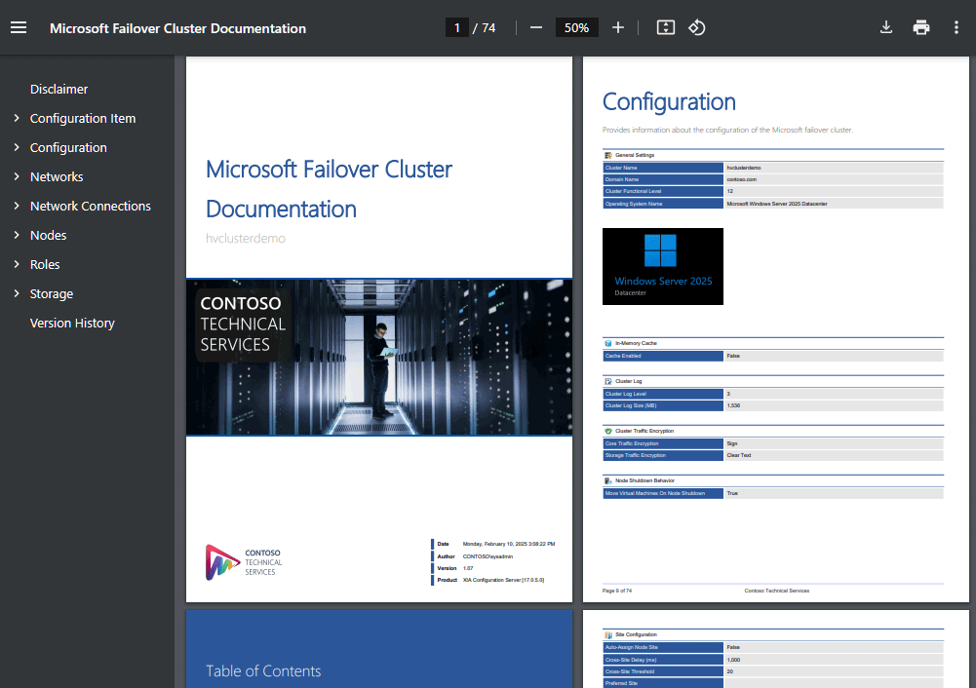Expand the Configuration Item section

[16, 118]
